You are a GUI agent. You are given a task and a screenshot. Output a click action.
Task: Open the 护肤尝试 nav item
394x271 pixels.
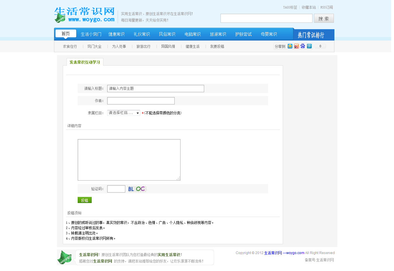244,34
